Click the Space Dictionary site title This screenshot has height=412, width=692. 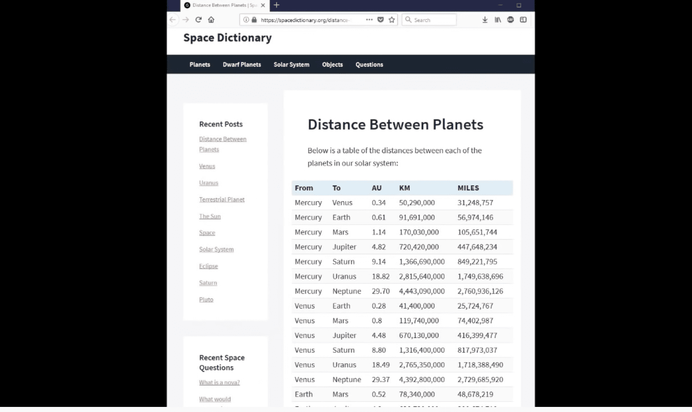click(x=227, y=38)
